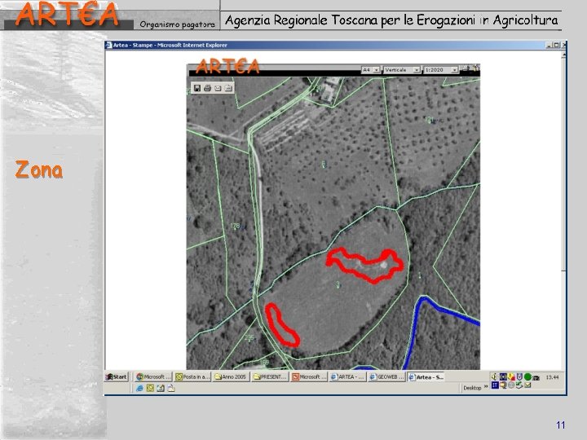Launch Internet Explorer from quick launch bar
The width and height of the screenshot is (587, 440).
139,389
